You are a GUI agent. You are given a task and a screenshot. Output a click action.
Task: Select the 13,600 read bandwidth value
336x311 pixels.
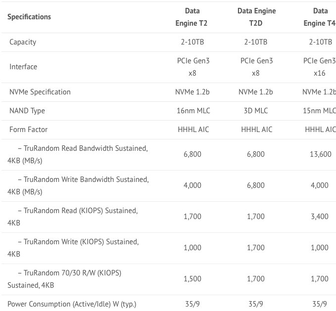320,154
